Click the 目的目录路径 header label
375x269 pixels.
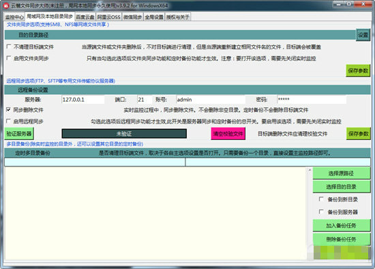pos(33,35)
